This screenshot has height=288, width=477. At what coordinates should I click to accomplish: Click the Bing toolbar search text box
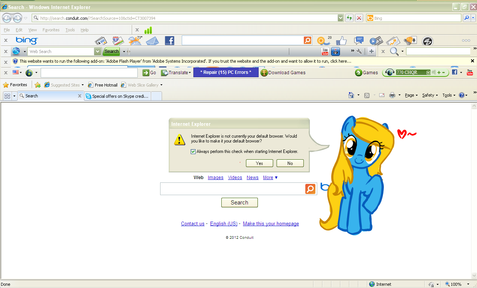click(243, 40)
